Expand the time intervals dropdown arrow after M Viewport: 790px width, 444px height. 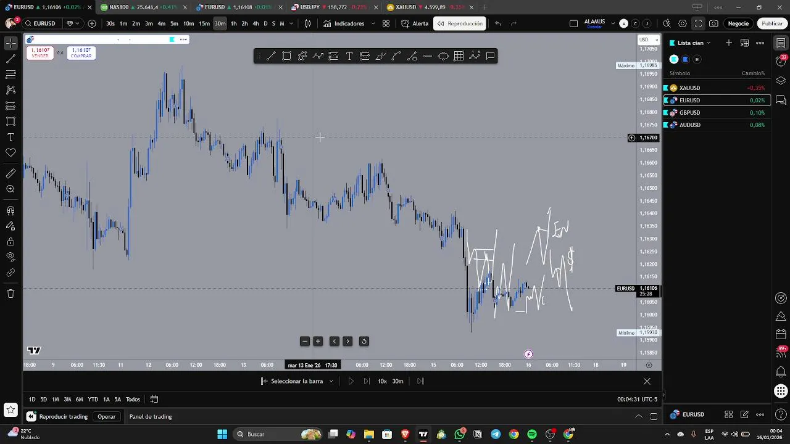(x=291, y=23)
